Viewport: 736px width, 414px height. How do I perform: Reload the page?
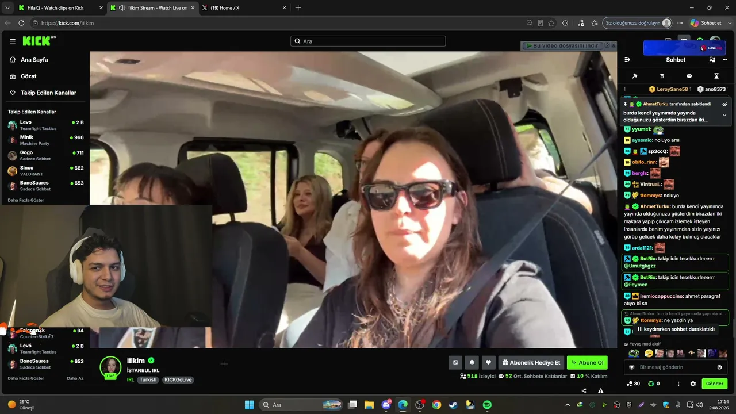coord(21,23)
